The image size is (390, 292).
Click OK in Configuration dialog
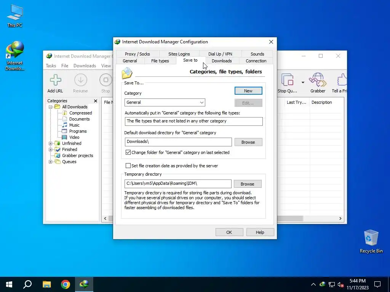tap(229, 232)
